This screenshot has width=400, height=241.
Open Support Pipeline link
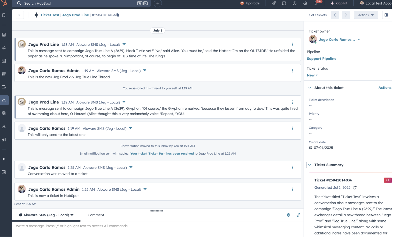(321, 59)
